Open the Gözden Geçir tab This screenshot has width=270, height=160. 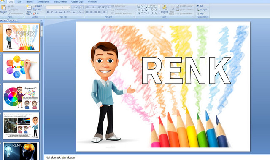click(x=77, y=2)
